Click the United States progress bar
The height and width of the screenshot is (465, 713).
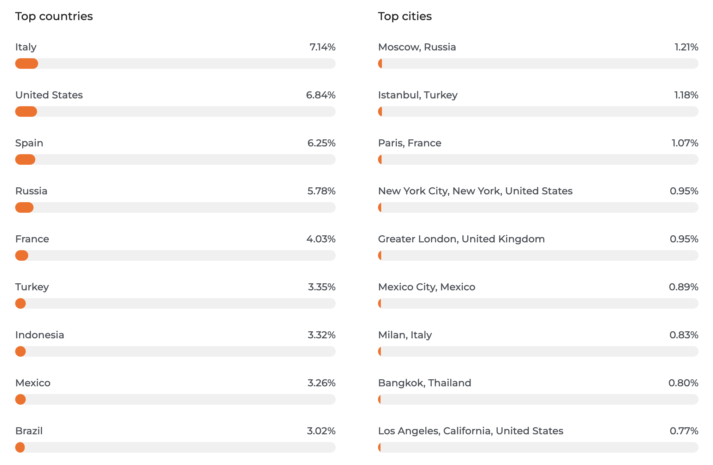click(x=175, y=111)
